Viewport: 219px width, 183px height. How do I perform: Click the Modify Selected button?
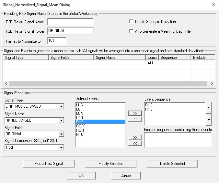111,164
